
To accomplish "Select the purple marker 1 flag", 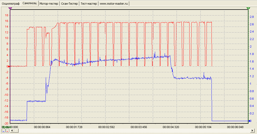I will tap(10, 8).
